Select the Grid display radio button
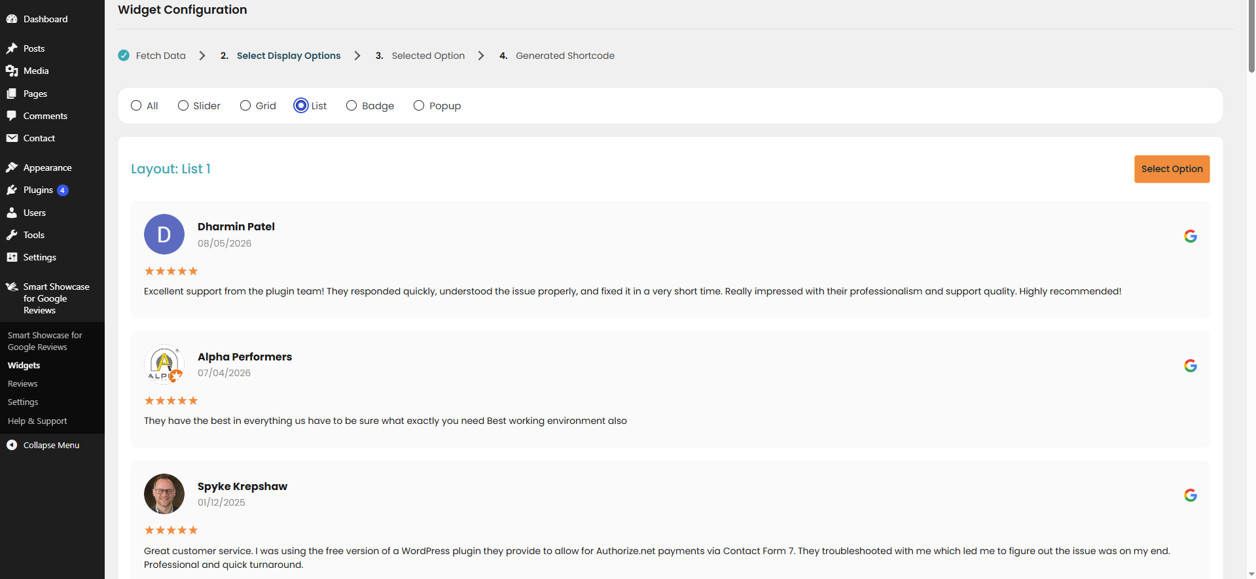 [x=245, y=105]
